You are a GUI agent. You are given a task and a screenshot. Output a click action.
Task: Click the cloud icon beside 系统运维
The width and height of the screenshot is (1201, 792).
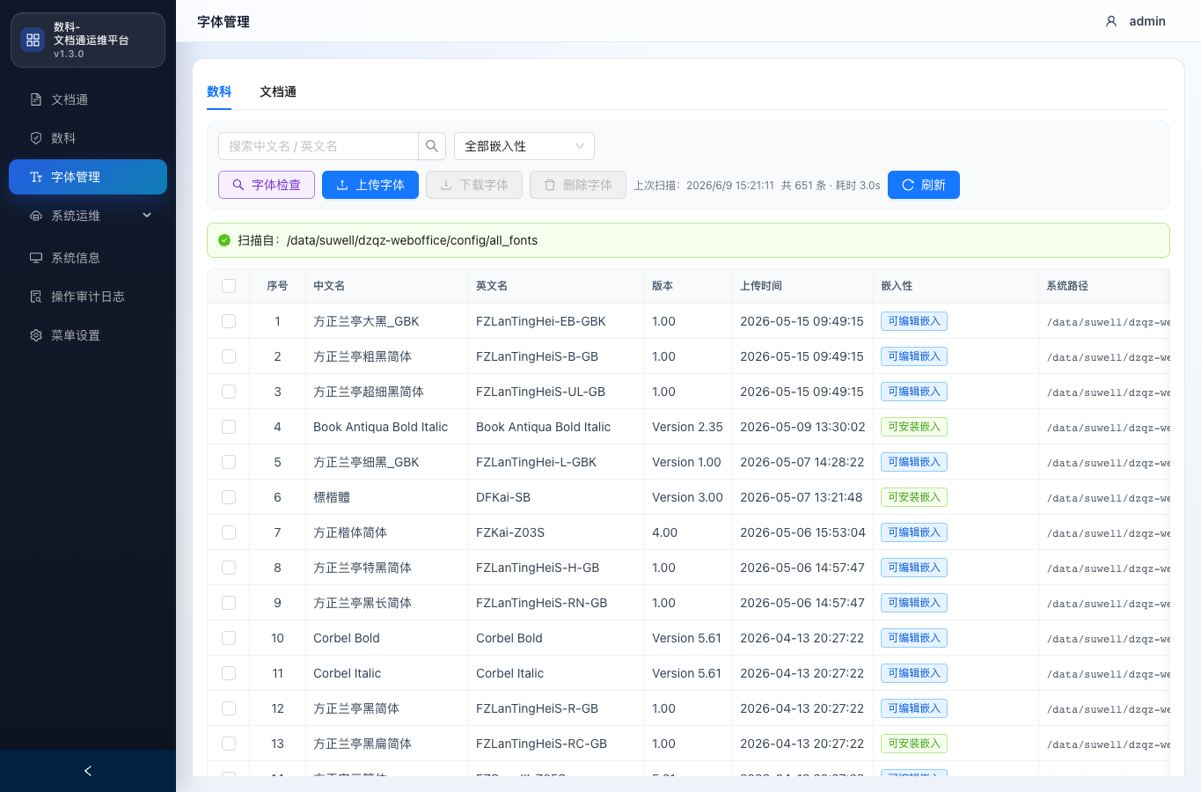[x=36, y=216]
